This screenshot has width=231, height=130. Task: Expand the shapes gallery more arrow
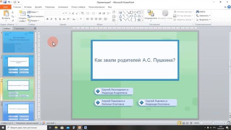pyautogui.click(x=143, y=20)
